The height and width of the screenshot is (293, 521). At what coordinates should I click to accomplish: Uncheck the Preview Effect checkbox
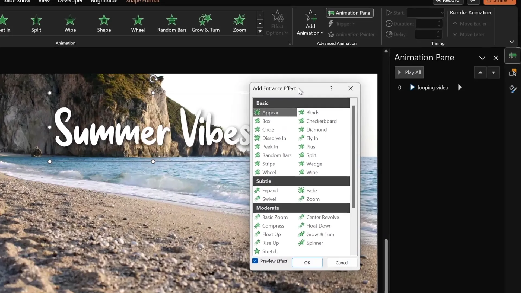tap(255, 261)
